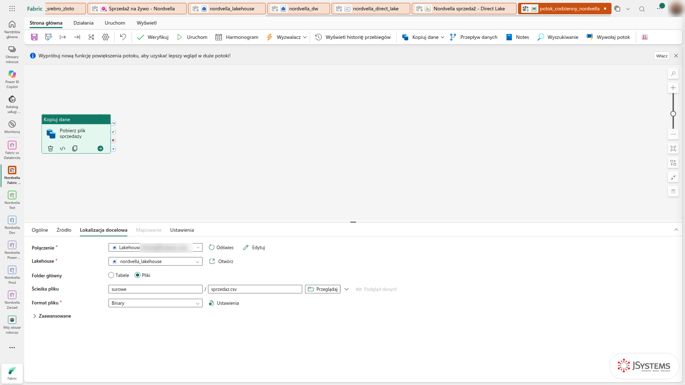The image size is (685, 385).
Task: Click the global search icon at top right
Action: [x=642, y=9]
